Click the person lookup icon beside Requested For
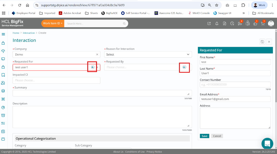Viewport: 277px width, 154px height. point(92,67)
